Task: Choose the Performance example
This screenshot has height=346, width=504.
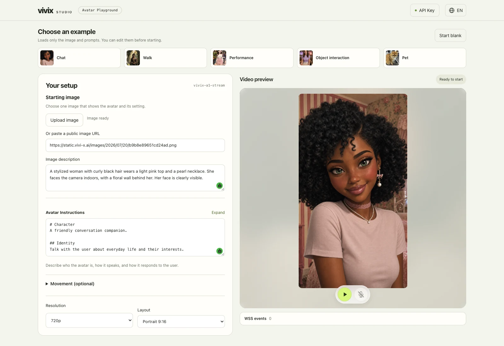Action: pos(252,58)
